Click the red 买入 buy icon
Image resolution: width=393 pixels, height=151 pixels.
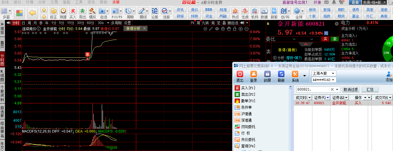pos(73,11)
